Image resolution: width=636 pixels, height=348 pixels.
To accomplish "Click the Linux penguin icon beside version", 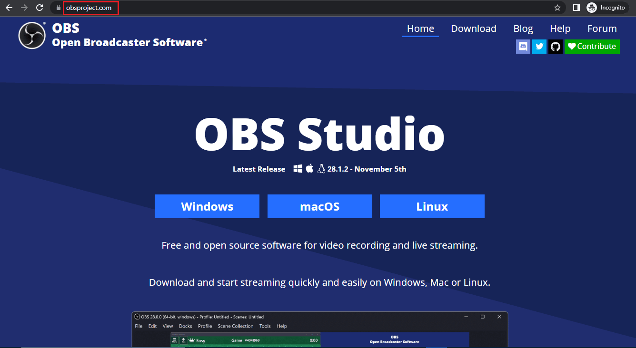I will point(321,169).
